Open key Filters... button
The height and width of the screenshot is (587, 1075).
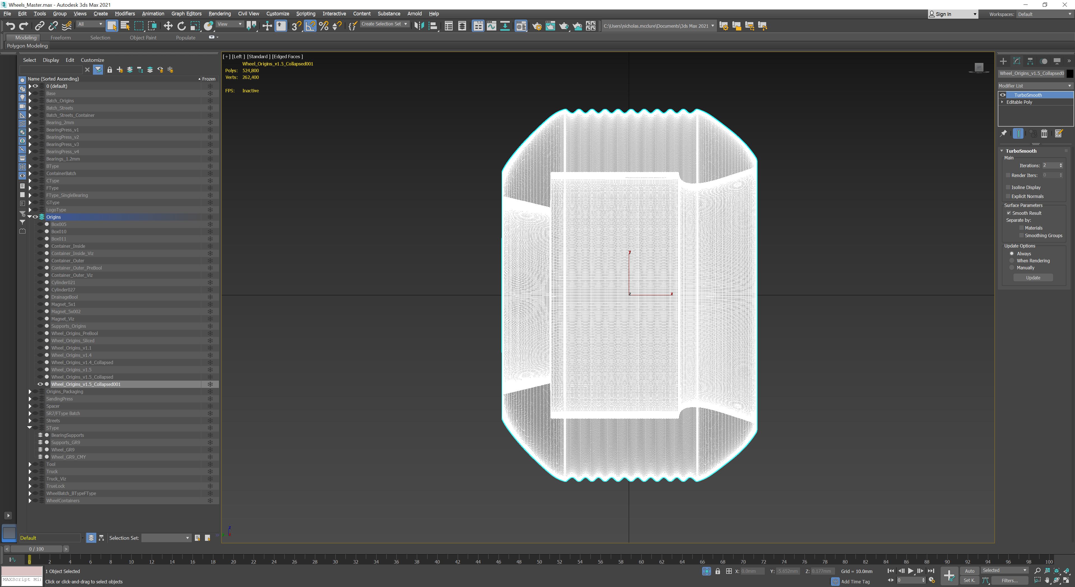point(1009,580)
